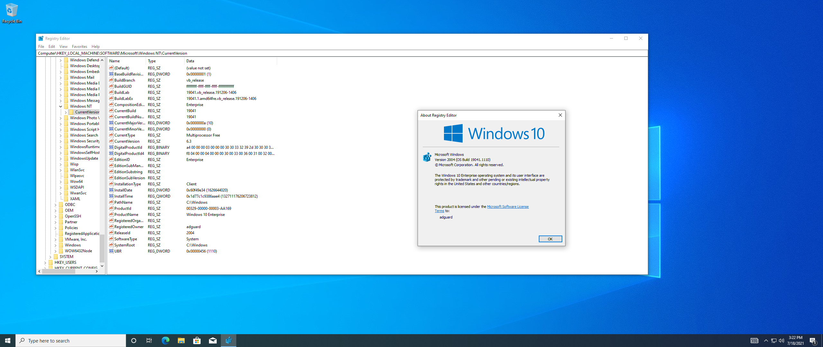
Task: Expand the WOW6432Node tree node
Action: click(55, 251)
